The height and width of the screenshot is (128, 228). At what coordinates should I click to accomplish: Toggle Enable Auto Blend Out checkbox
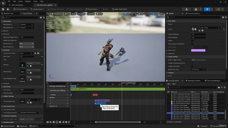click(x=20, y=41)
